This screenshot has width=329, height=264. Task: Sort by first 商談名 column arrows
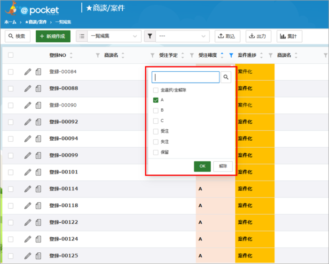point(123,55)
